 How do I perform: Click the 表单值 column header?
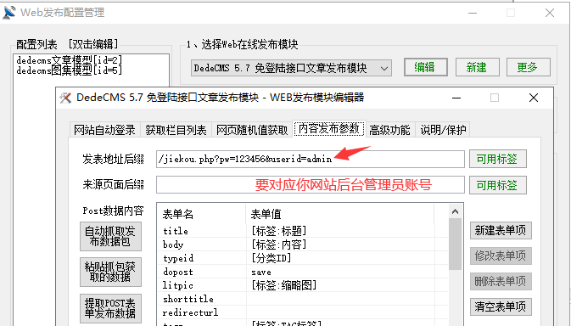click(x=340, y=214)
